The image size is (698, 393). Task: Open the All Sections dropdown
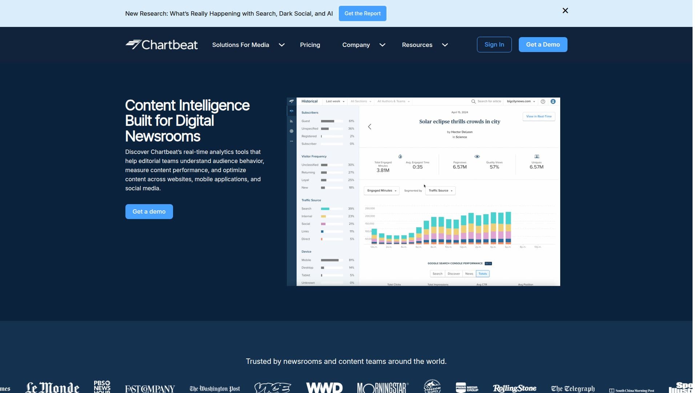pyautogui.click(x=361, y=102)
